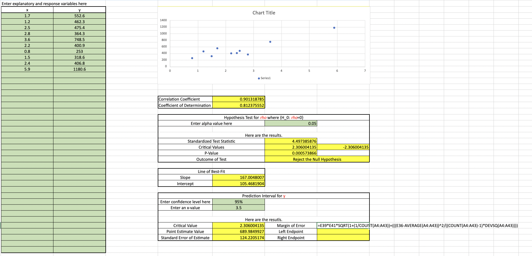Click the Enter an x-value label
The width and height of the screenshot is (532, 256).
tap(185, 208)
